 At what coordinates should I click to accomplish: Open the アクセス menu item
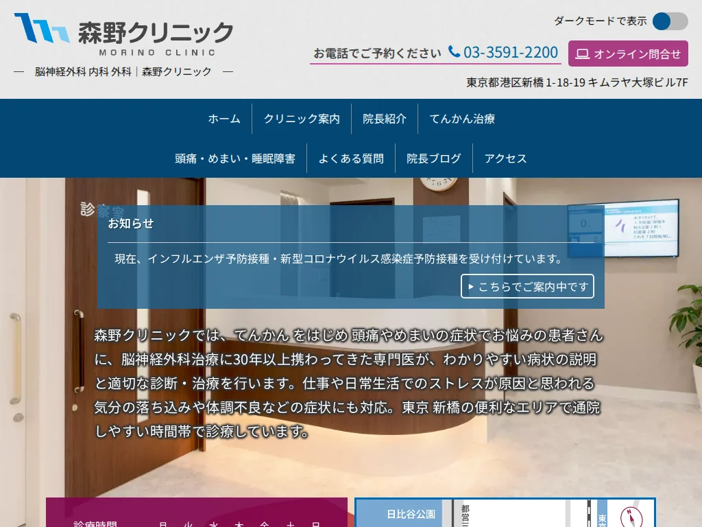(505, 159)
